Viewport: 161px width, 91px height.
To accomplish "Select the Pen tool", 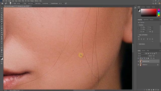I will pos(2,41).
